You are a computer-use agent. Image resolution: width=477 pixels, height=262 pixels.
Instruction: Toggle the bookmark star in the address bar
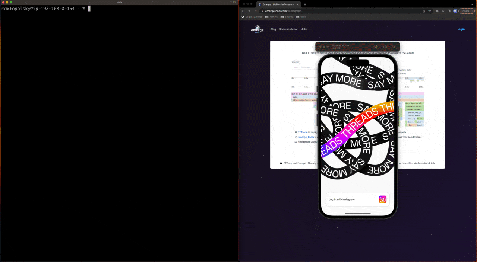430,11
